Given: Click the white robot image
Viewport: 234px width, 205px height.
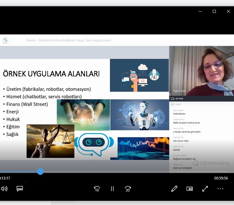Looking at the screenshot, I should click(140, 115).
